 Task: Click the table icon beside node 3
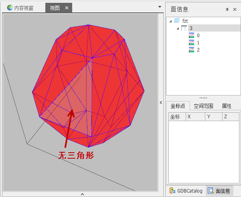click(184, 28)
